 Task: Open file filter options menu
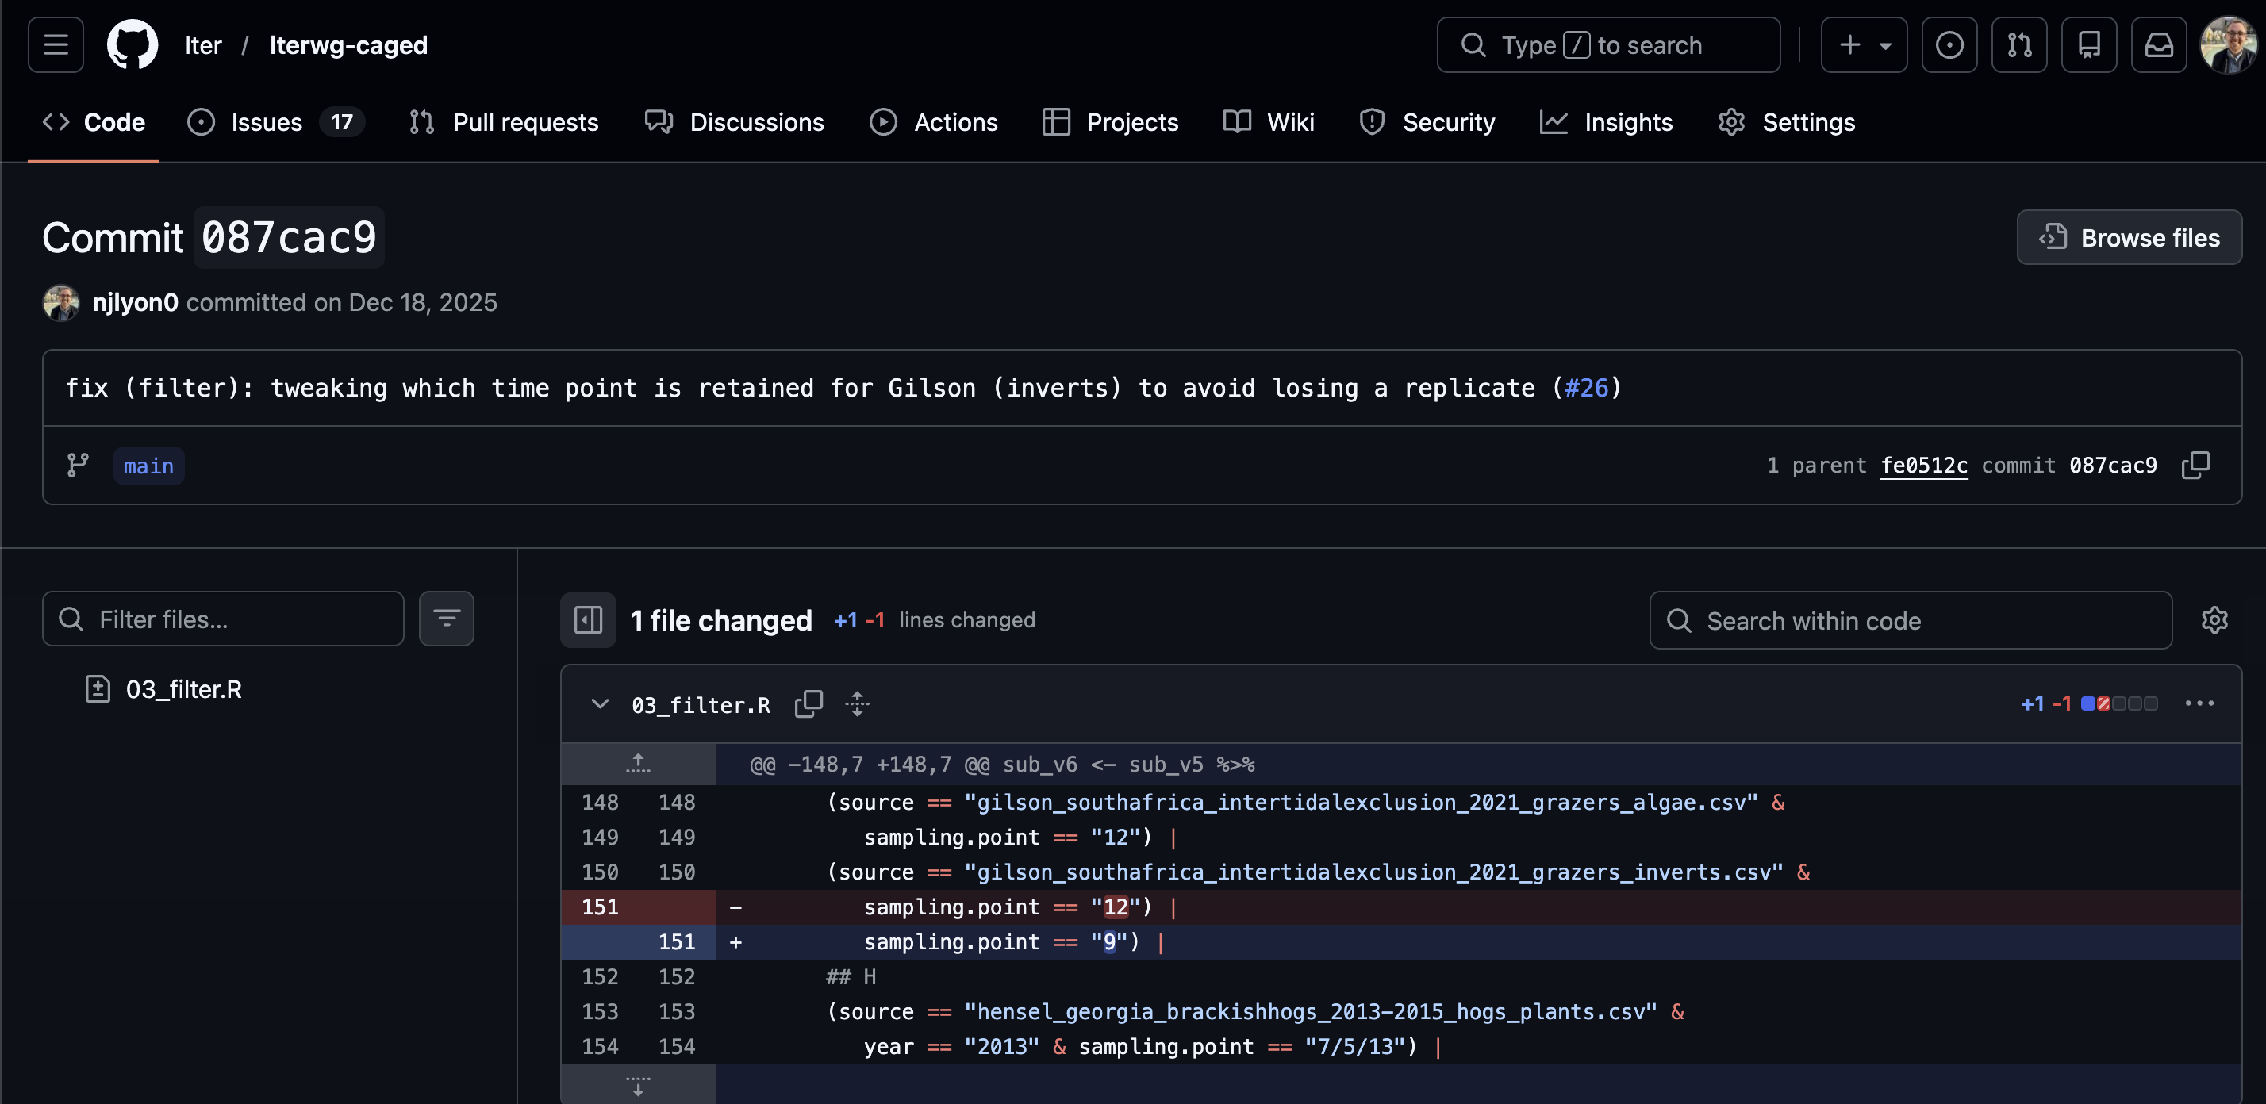[446, 619]
